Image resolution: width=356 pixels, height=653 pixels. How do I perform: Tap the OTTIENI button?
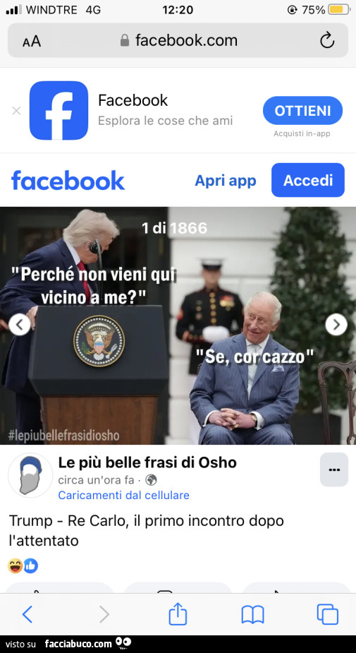[x=302, y=110]
